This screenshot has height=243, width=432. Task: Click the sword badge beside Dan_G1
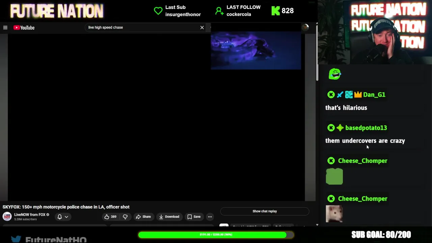tap(340, 95)
